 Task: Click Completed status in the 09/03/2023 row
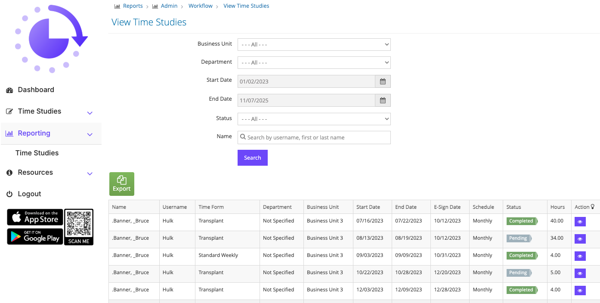(x=522, y=256)
